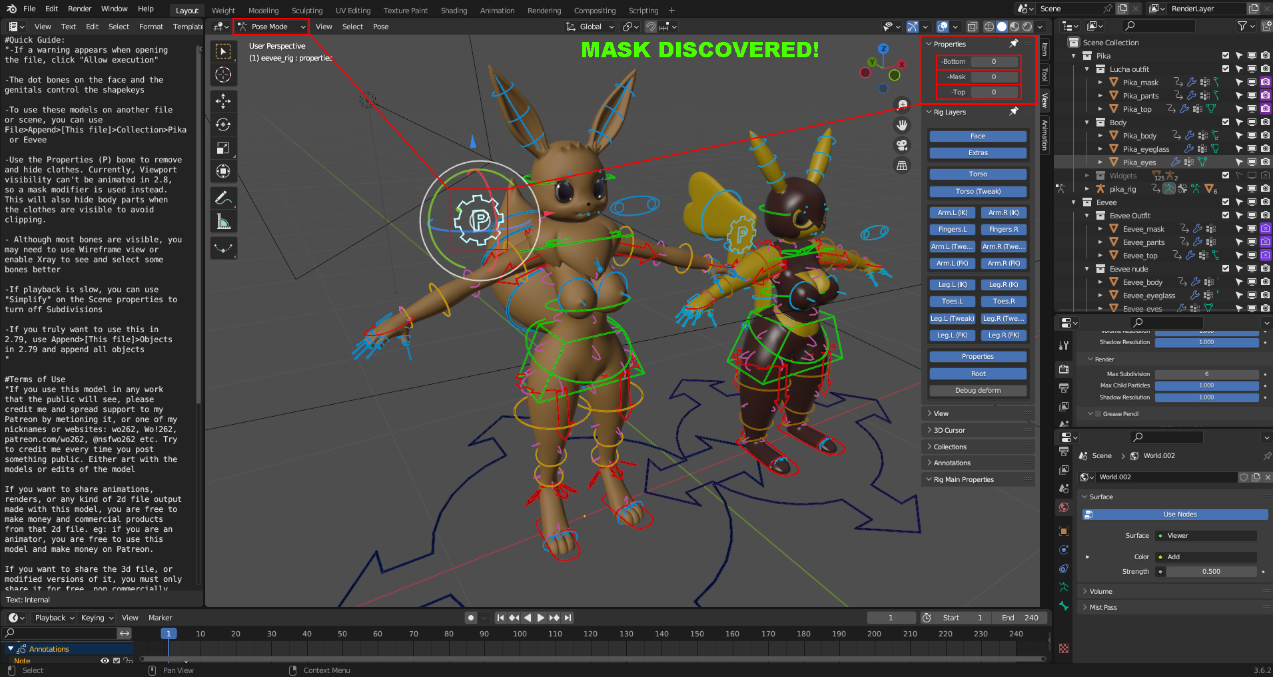Select the 3D Cursor tool
Image resolution: width=1273 pixels, height=677 pixels.
tap(223, 75)
